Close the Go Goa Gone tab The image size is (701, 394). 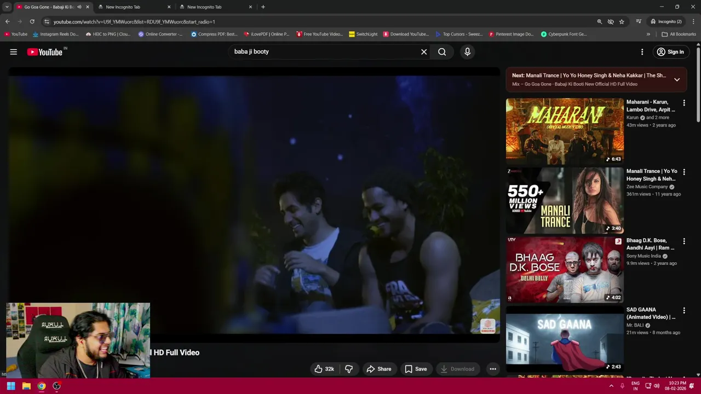[87, 7]
